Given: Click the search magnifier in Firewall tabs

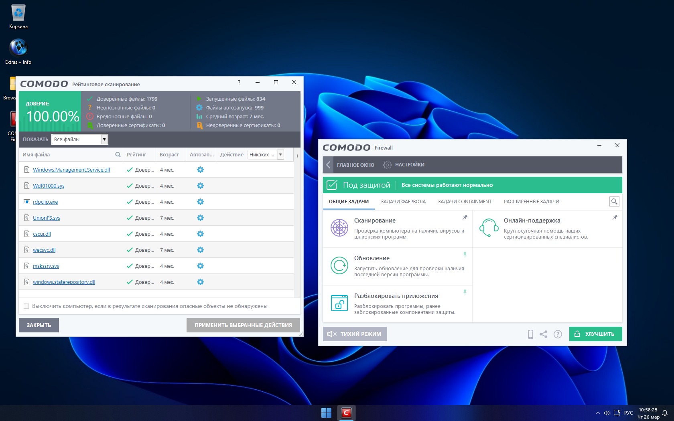Looking at the screenshot, I should click(x=614, y=202).
